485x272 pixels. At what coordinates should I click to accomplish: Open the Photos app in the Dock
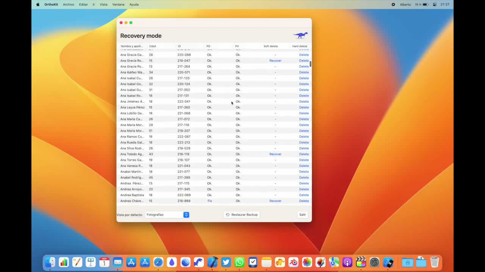pyautogui.click(x=307, y=262)
